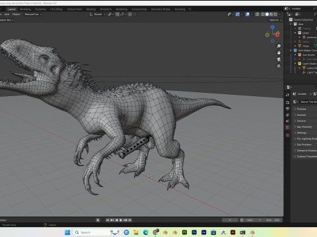The image size is (317, 237).
Task: Select material preview viewport shading
Action: [x=271, y=14]
